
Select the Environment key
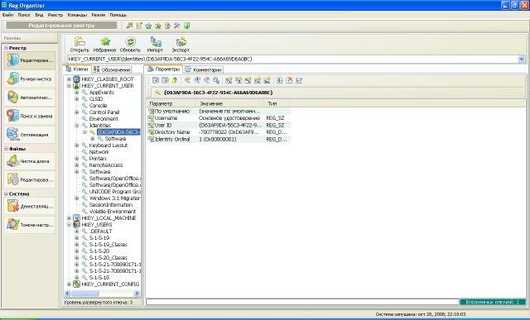click(104, 119)
